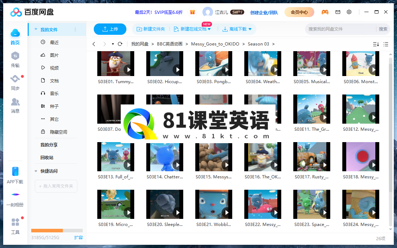Image resolution: width=397 pixels, height=248 pixels.
Task: Select the S03E06 Monst video thumbnail
Action: [x=360, y=64]
